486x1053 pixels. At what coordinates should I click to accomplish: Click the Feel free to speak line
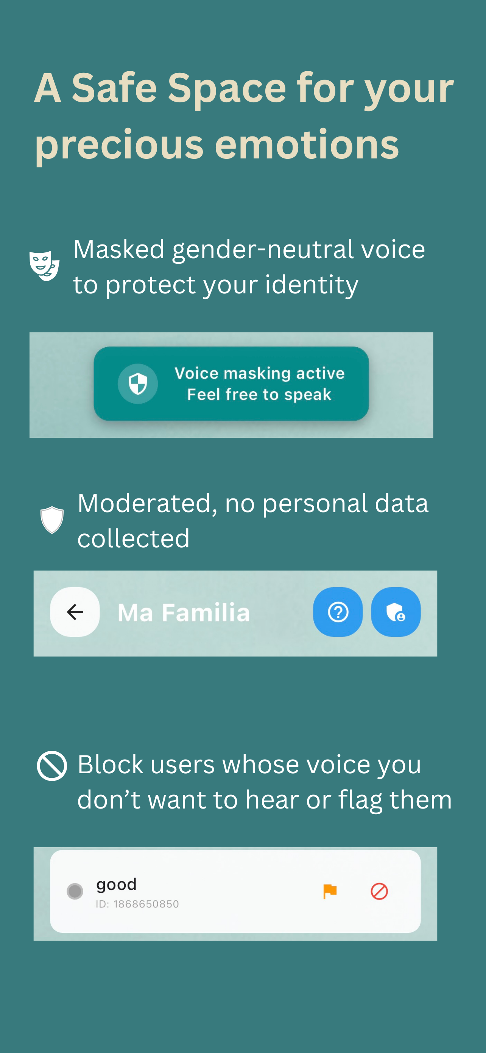pyautogui.click(x=259, y=395)
